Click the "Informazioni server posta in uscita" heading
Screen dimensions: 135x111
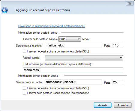38,76
